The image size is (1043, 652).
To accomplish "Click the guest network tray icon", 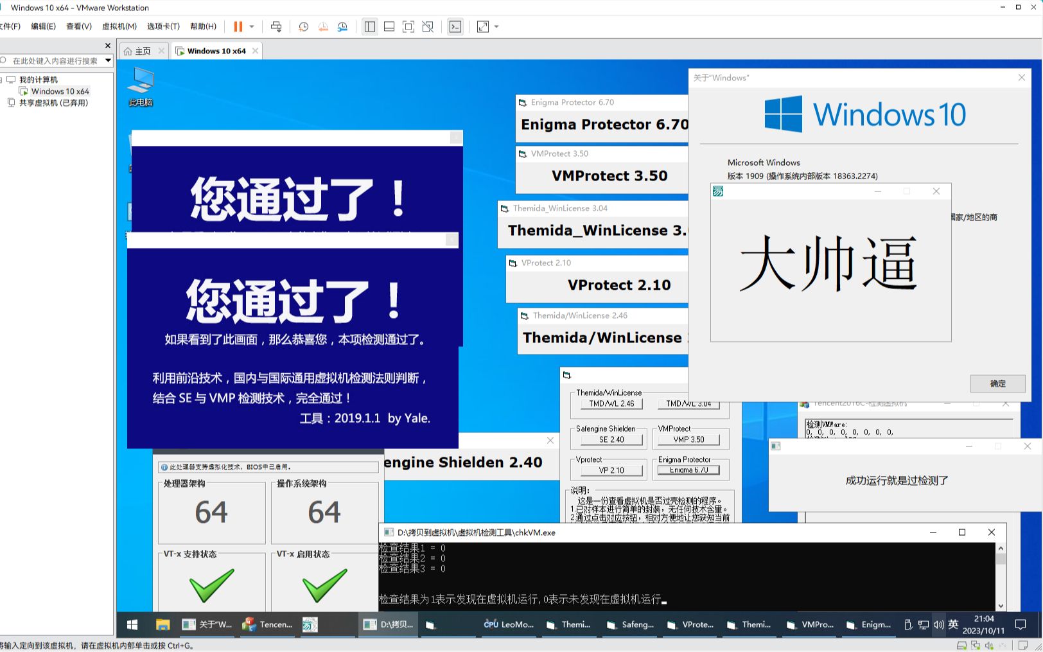I will pos(924,624).
